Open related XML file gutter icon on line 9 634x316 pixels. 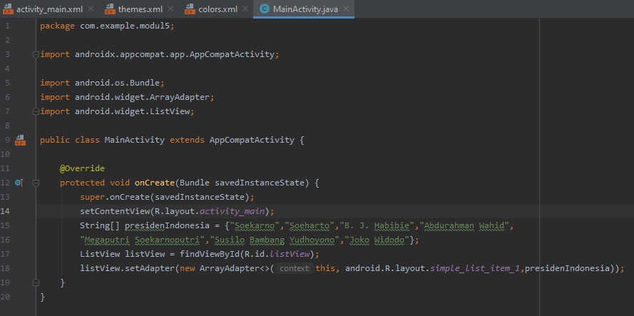[x=20, y=141]
